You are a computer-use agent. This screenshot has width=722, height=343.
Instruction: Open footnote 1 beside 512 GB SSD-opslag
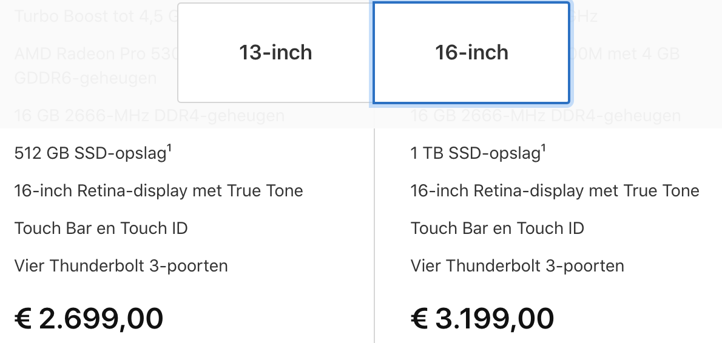coord(169,148)
